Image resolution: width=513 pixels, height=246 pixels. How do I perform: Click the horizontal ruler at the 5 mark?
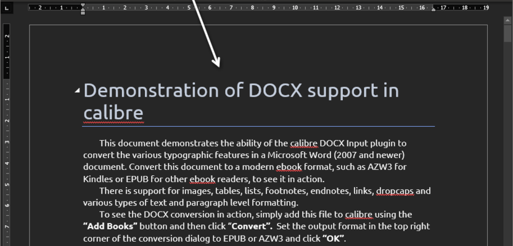(x=188, y=9)
